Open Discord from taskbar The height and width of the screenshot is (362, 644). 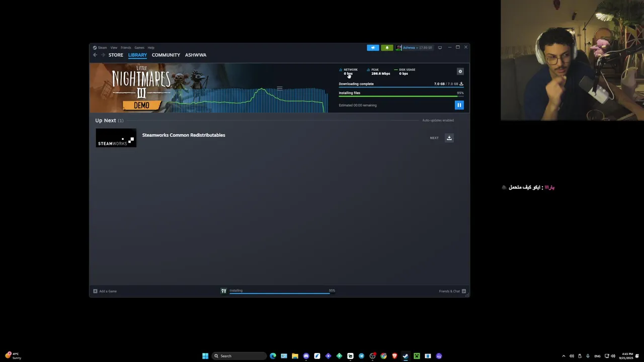coord(306,356)
